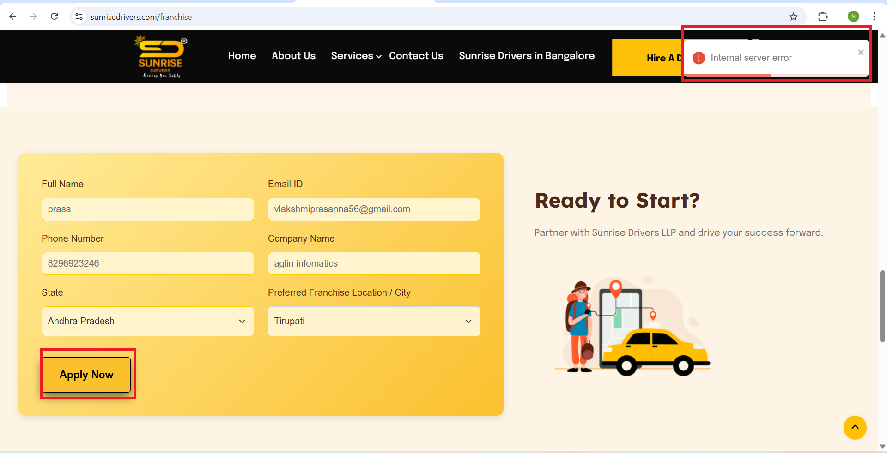Bookmark this page with star icon
Image resolution: width=887 pixels, height=453 pixels.
pos(793,17)
